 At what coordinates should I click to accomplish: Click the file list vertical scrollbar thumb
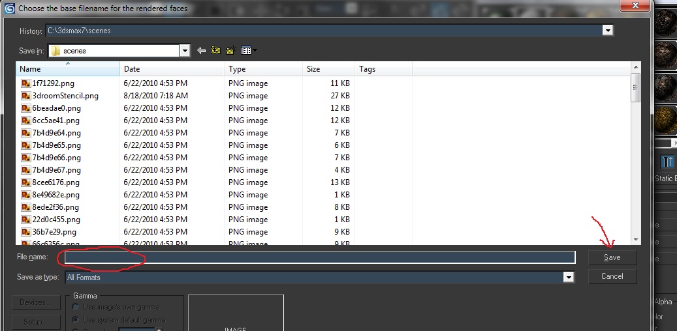(x=636, y=87)
